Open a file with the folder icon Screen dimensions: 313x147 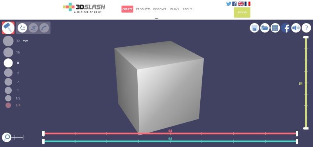pos(265,28)
